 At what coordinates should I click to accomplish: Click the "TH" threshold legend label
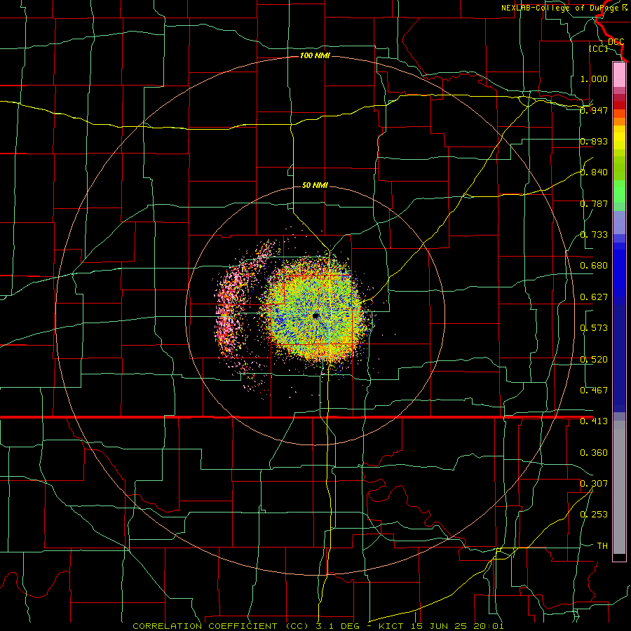coord(602,546)
